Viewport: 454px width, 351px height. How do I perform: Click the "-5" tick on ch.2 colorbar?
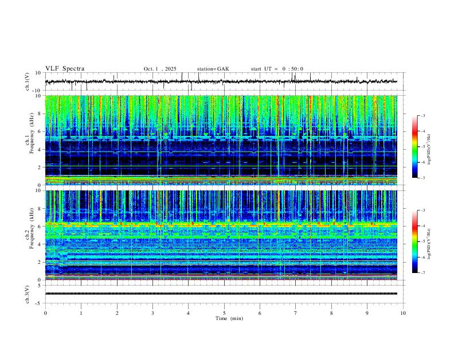point(422,241)
